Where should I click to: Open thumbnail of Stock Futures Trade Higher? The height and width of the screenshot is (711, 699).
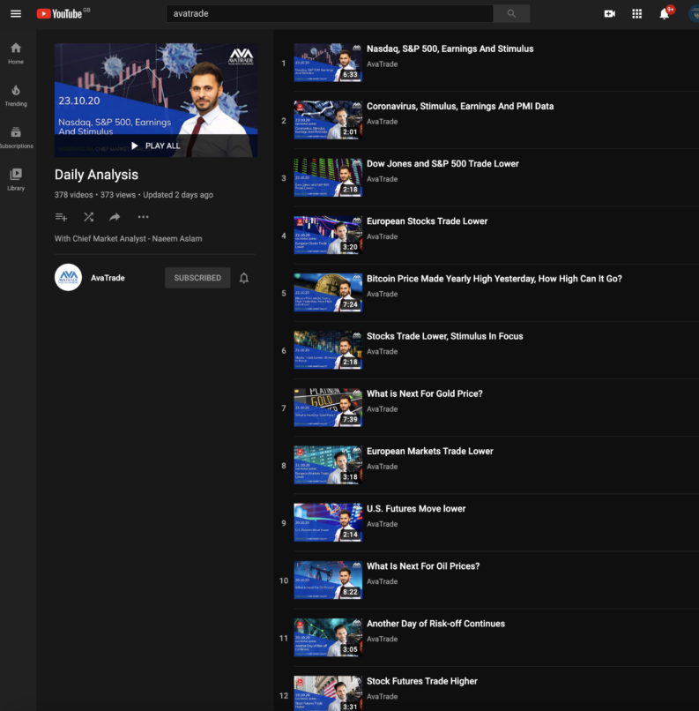328,693
